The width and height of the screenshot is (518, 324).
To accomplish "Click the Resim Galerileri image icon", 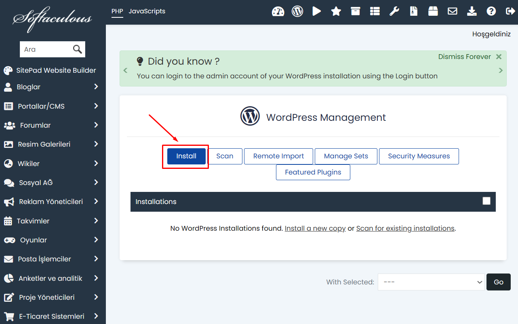I will 8,144.
